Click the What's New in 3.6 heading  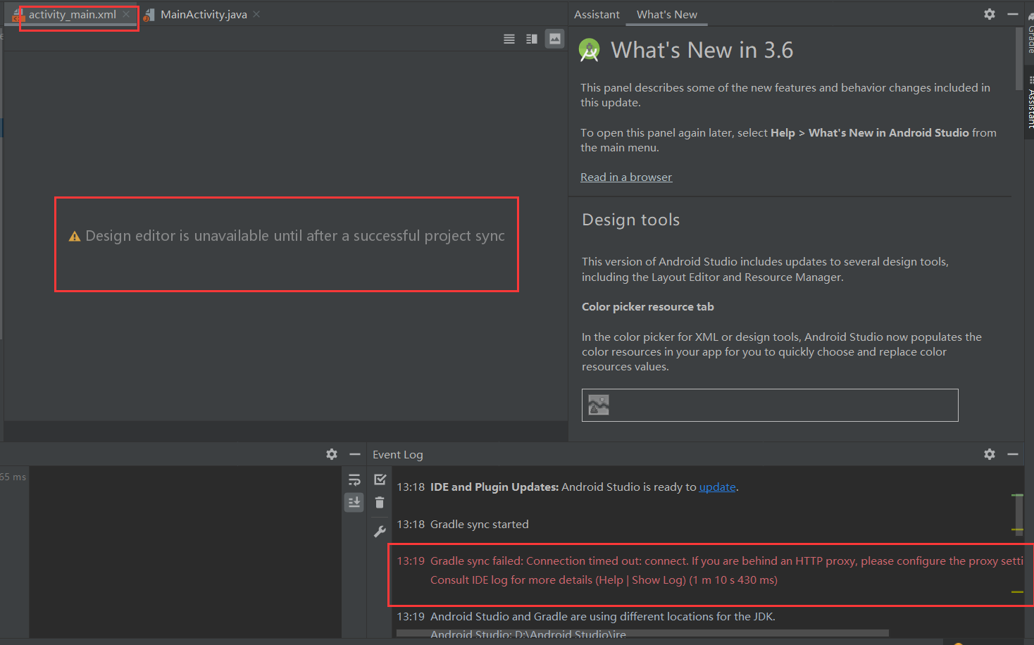[x=702, y=50]
